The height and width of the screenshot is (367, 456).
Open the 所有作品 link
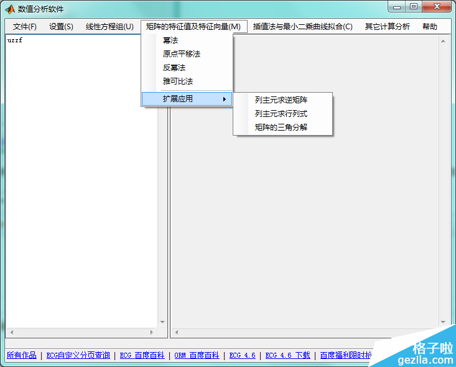click(21, 355)
